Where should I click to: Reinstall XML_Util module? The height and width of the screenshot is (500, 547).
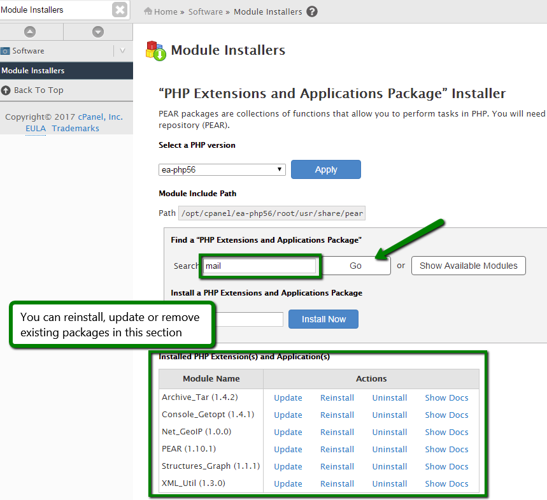coord(337,483)
